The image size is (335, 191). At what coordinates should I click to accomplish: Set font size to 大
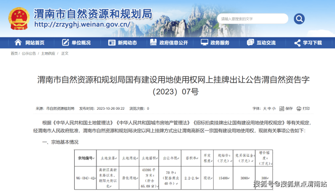pyautogui.click(x=265, y=108)
